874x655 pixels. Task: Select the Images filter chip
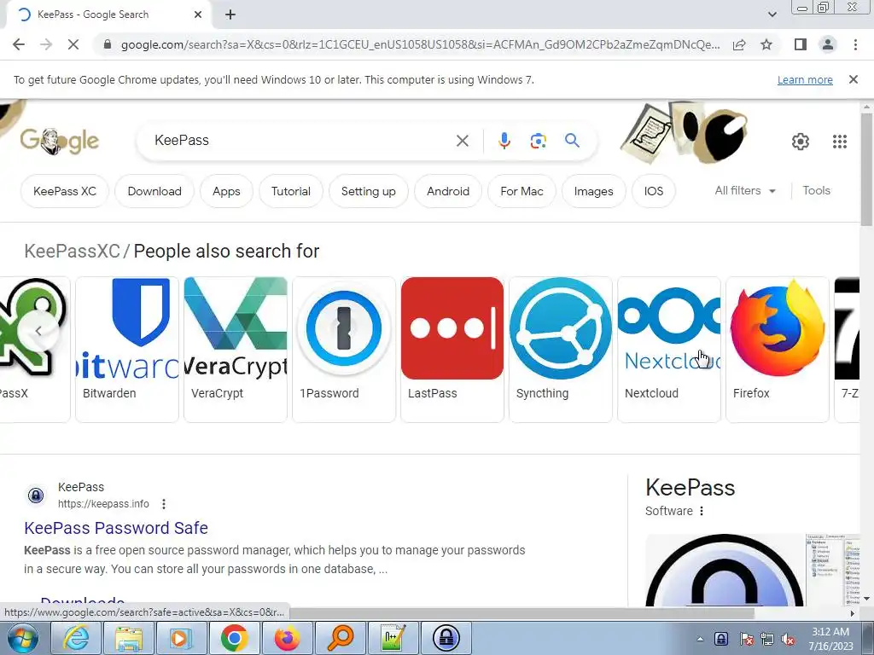point(594,191)
